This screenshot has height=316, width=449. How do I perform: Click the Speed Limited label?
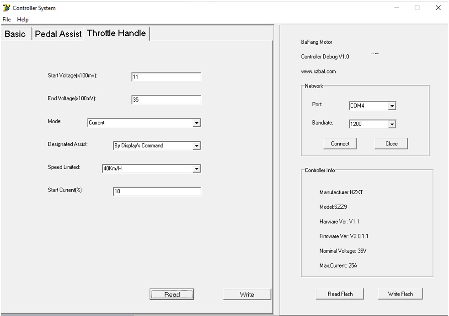pyautogui.click(x=64, y=167)
